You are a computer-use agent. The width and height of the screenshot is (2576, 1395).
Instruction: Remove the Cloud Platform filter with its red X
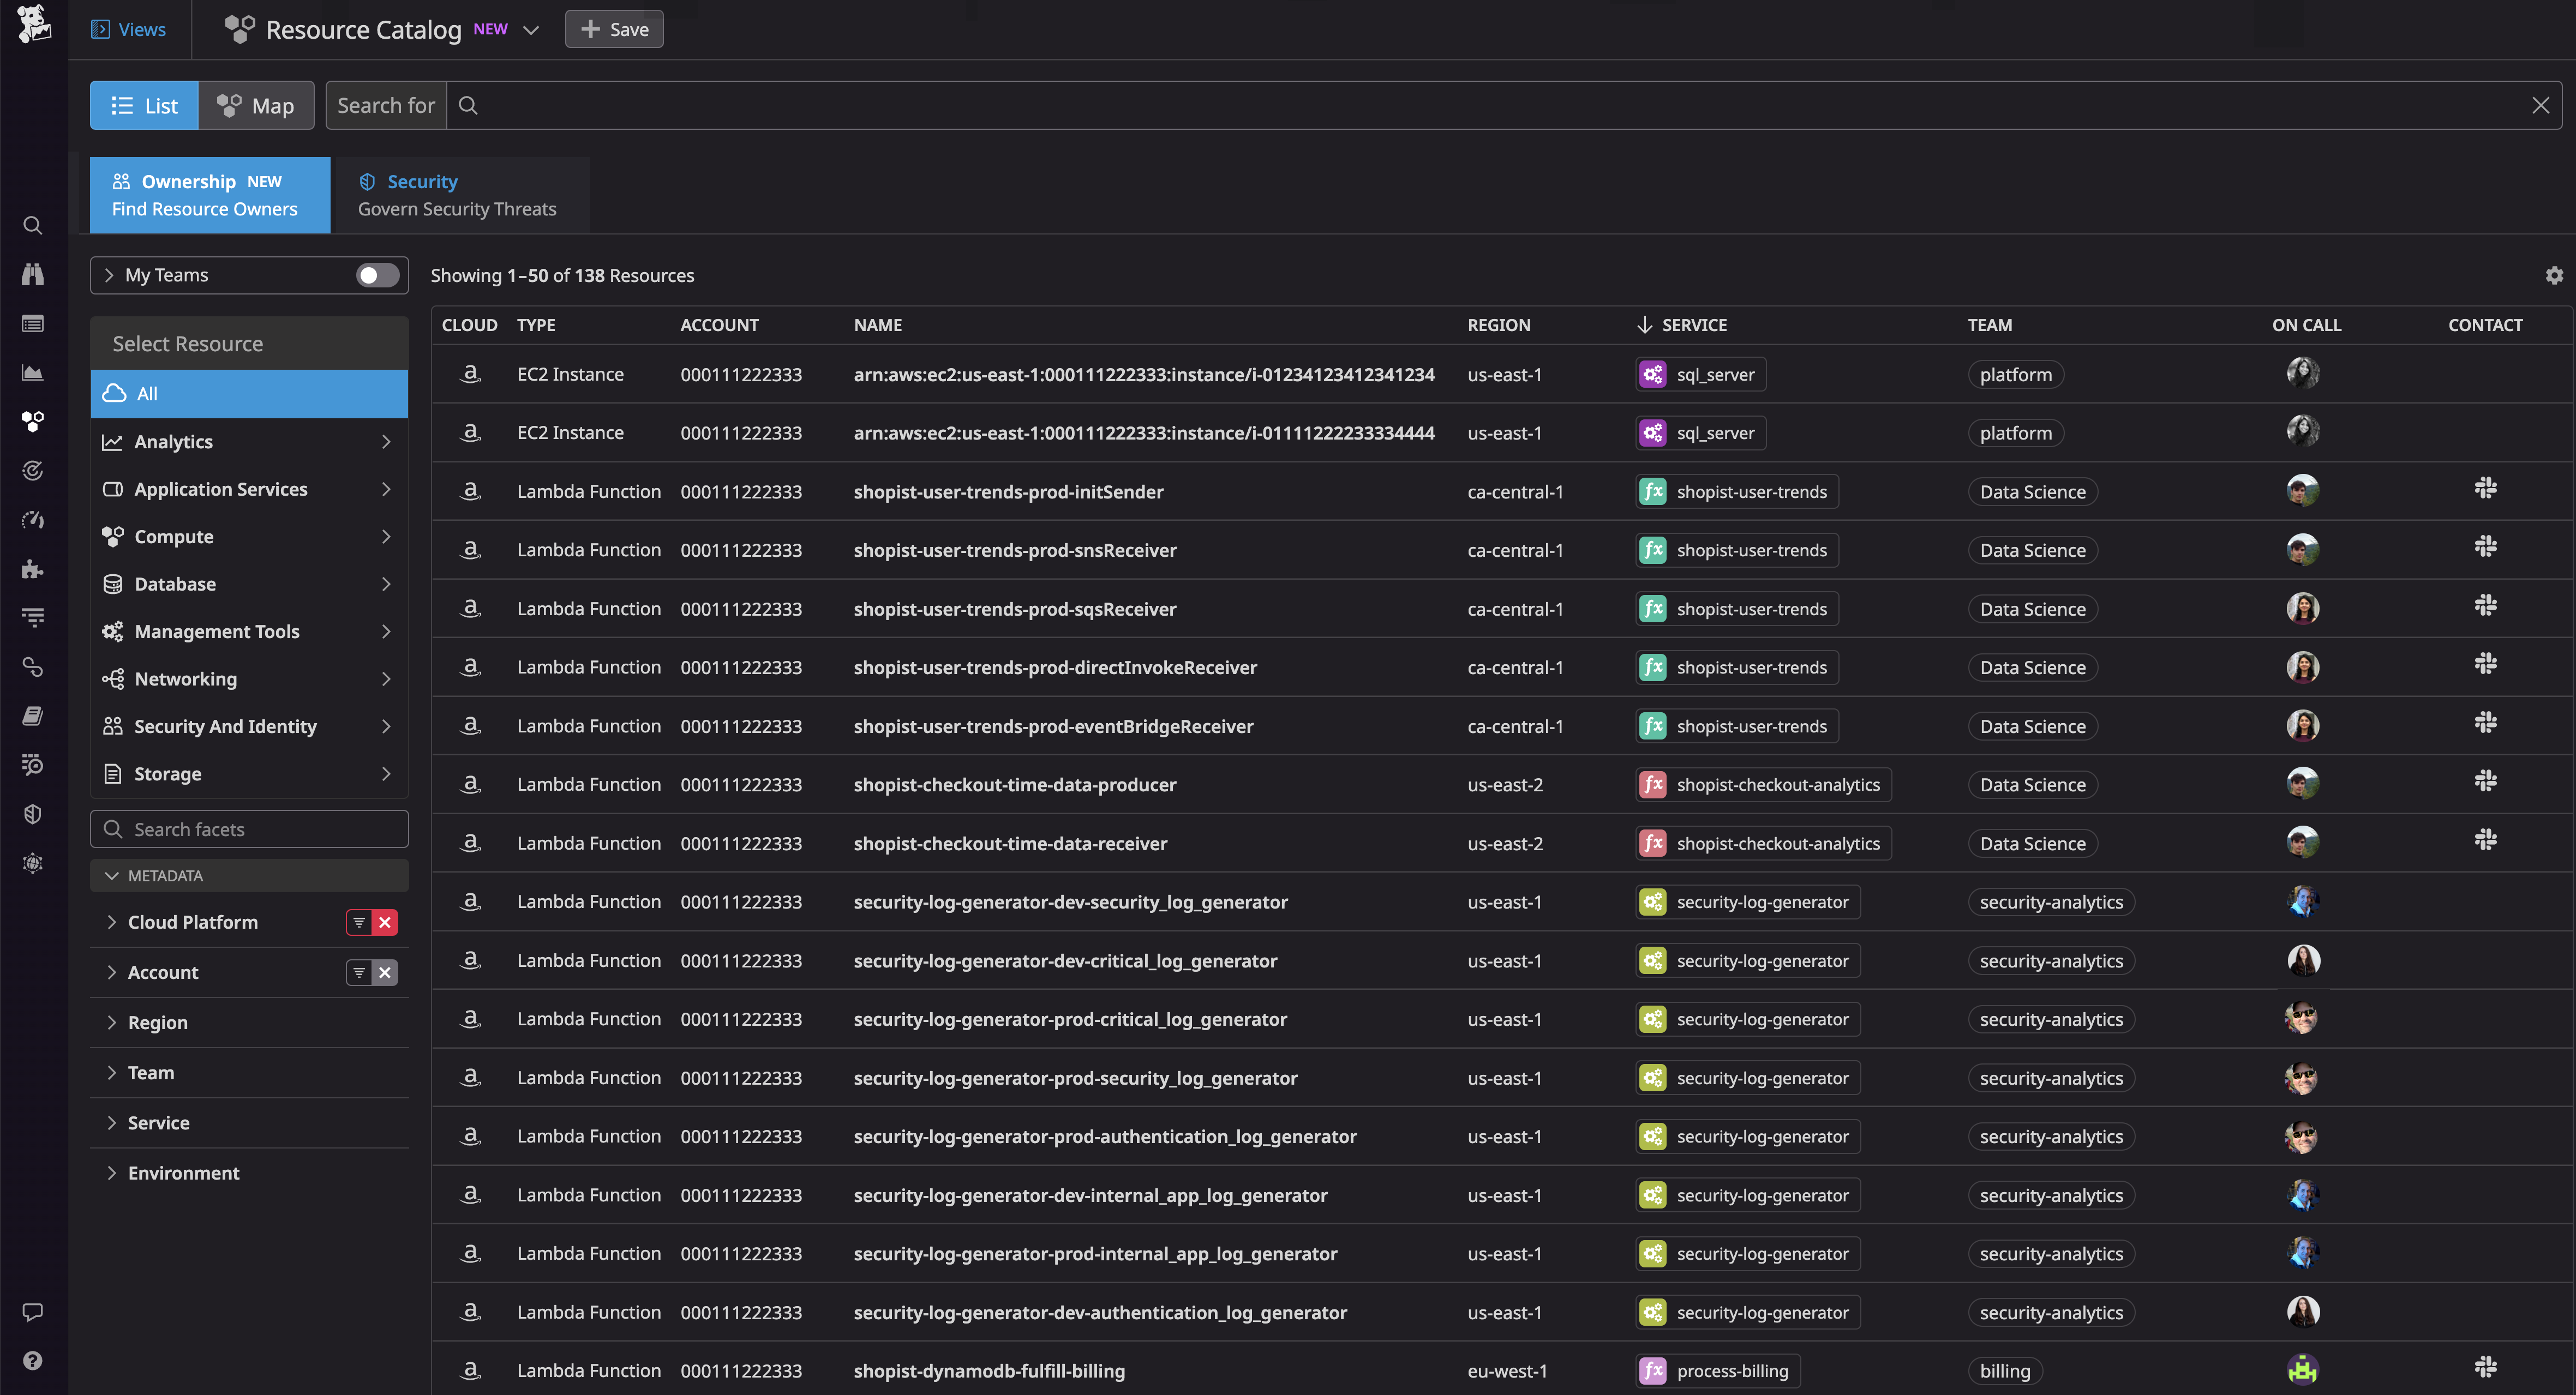click(x=386, y=922)
